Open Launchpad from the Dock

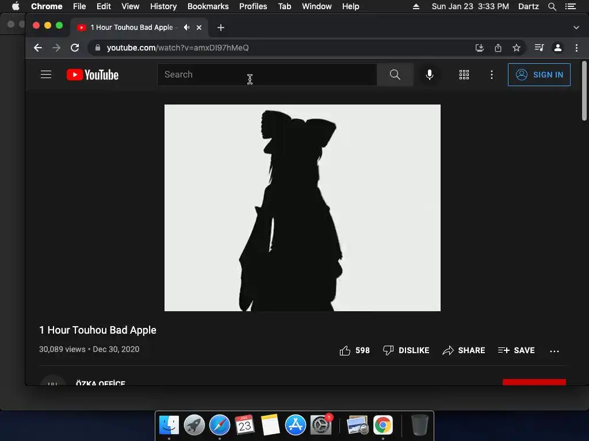(194, 425)
